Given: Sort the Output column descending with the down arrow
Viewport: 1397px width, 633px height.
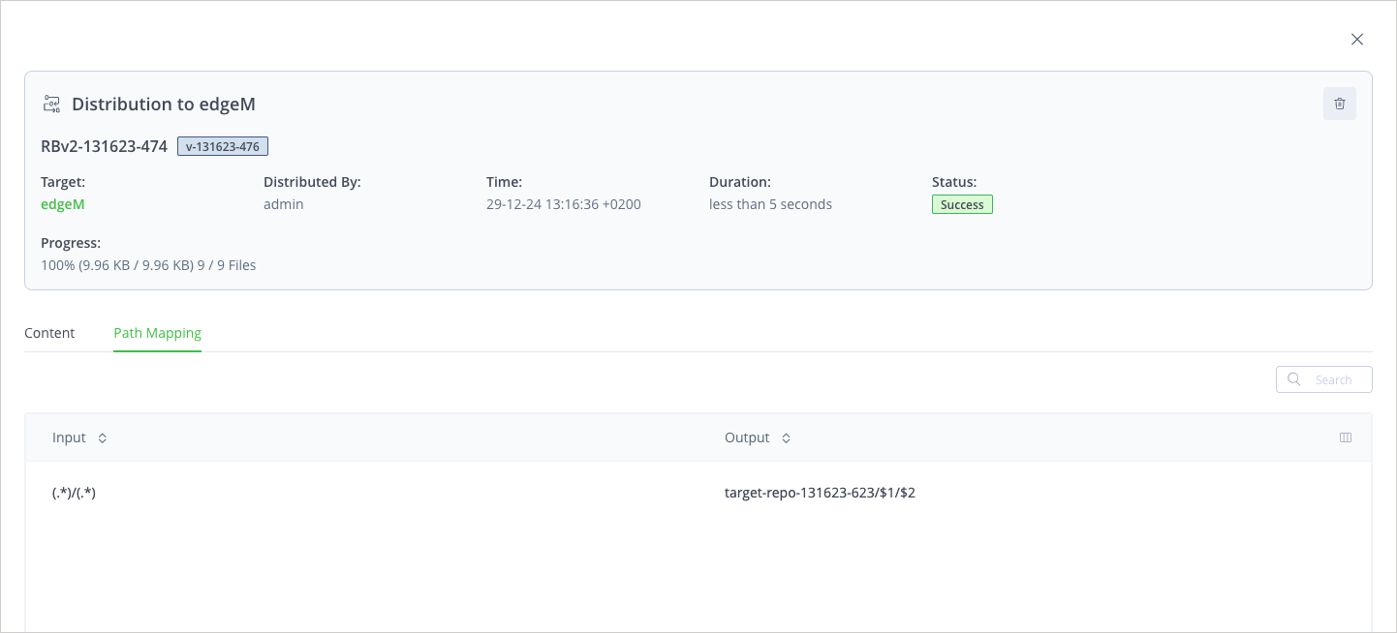Looking at the screenshot, I should point(786,441).
